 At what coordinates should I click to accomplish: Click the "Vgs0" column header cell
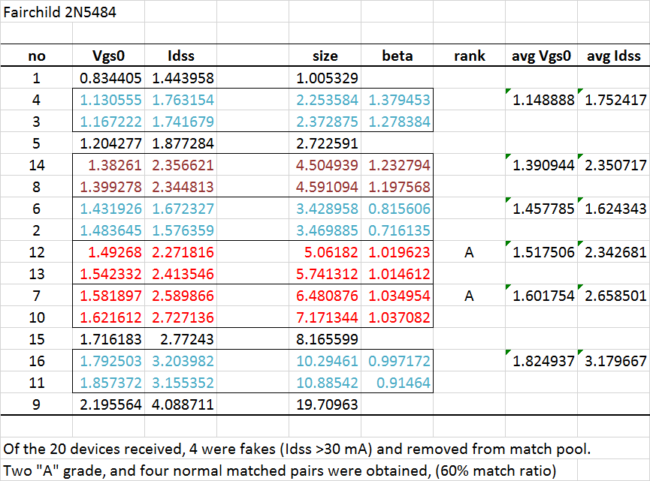pos(109,56)
